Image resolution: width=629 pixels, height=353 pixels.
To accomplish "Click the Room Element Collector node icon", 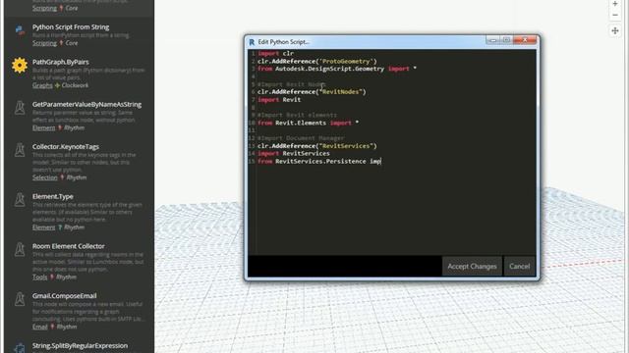I will point(20,249).
